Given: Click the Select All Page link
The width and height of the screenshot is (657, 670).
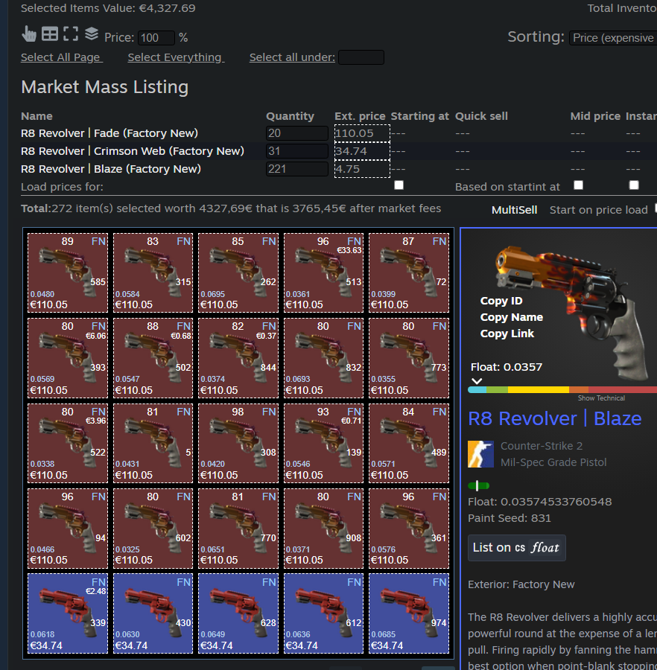Looking at the screenshot, I should point(62,57).
